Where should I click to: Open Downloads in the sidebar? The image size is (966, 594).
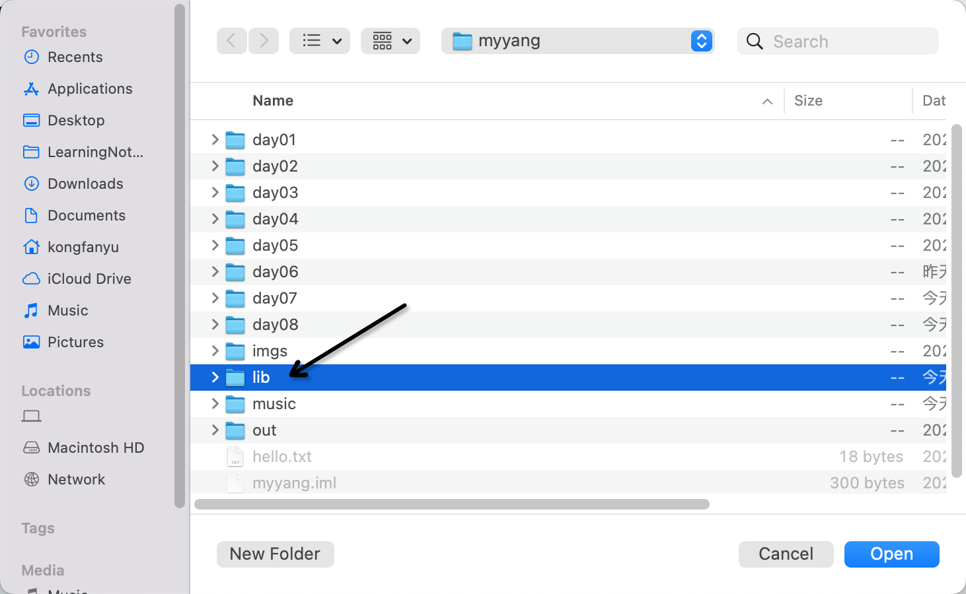click(85, 184)
